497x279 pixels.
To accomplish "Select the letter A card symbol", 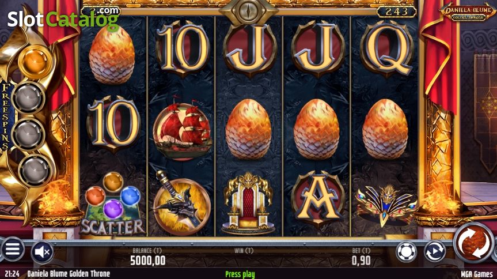I will pos(317,198).
